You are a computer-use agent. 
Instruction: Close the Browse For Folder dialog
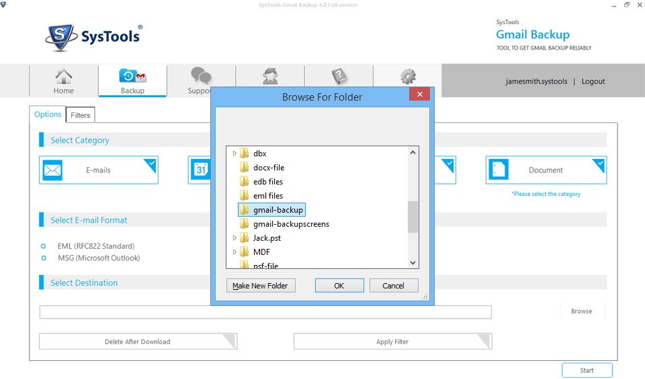(419, 94)
